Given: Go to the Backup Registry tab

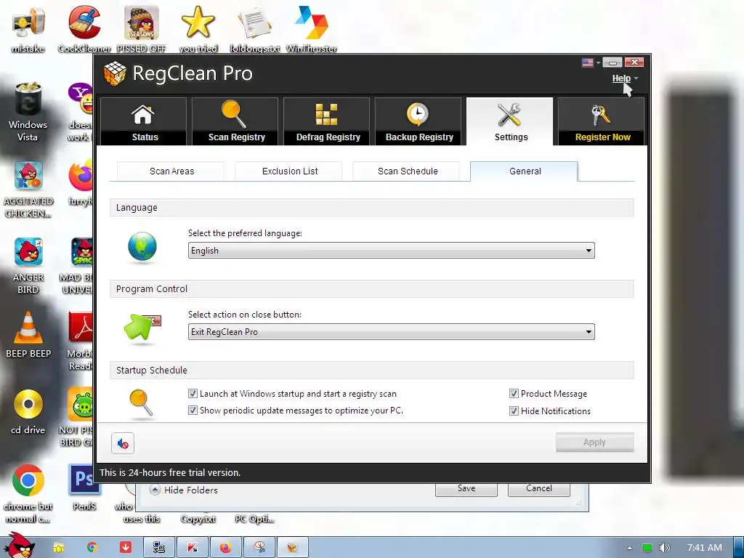Looking at the screenshot, I should (418, 121).
